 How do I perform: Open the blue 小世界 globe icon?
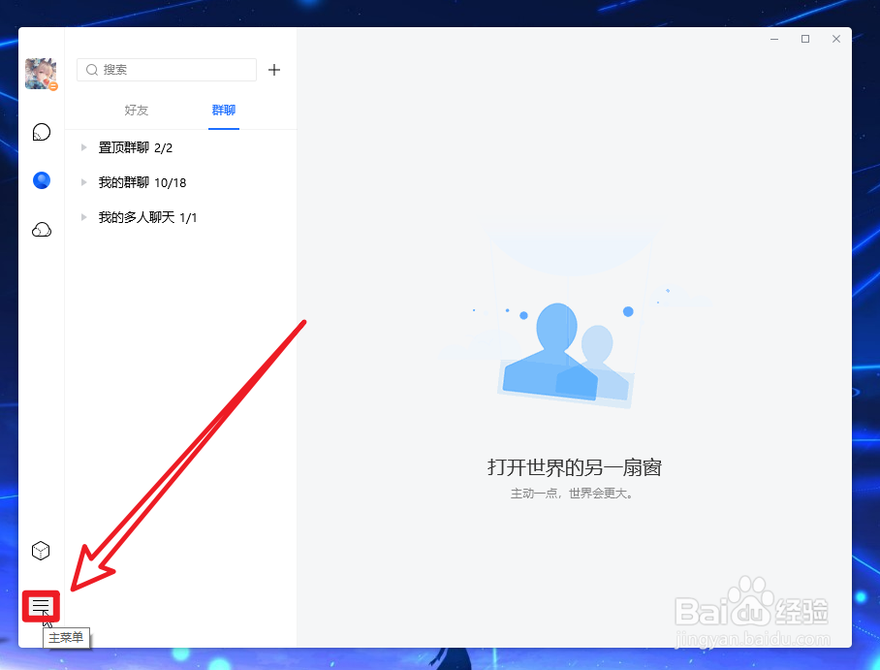point(41,179)
